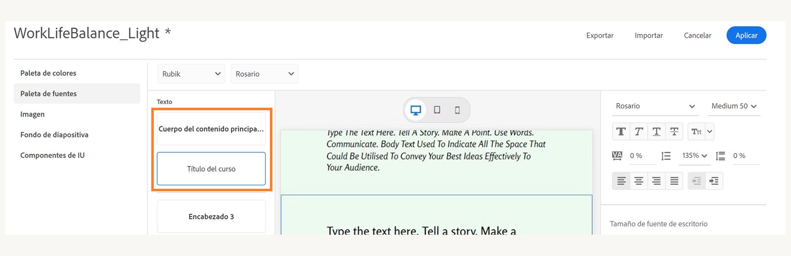Increase the text indent
This screenshot has width=791, height=256.
(x=714, y=181)
